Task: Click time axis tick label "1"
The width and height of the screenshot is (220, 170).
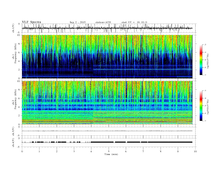Action: (x=39, y=151)
